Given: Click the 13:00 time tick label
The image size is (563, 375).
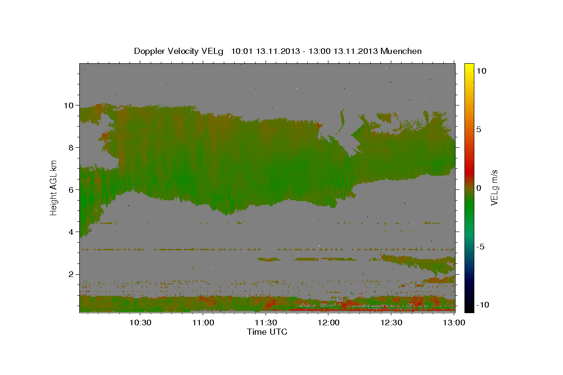Looking at the screenshot, I should (455, 322).
